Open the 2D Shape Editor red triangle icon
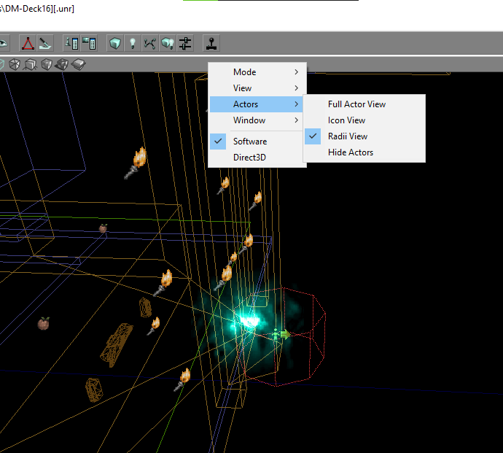 pos(28,43)
